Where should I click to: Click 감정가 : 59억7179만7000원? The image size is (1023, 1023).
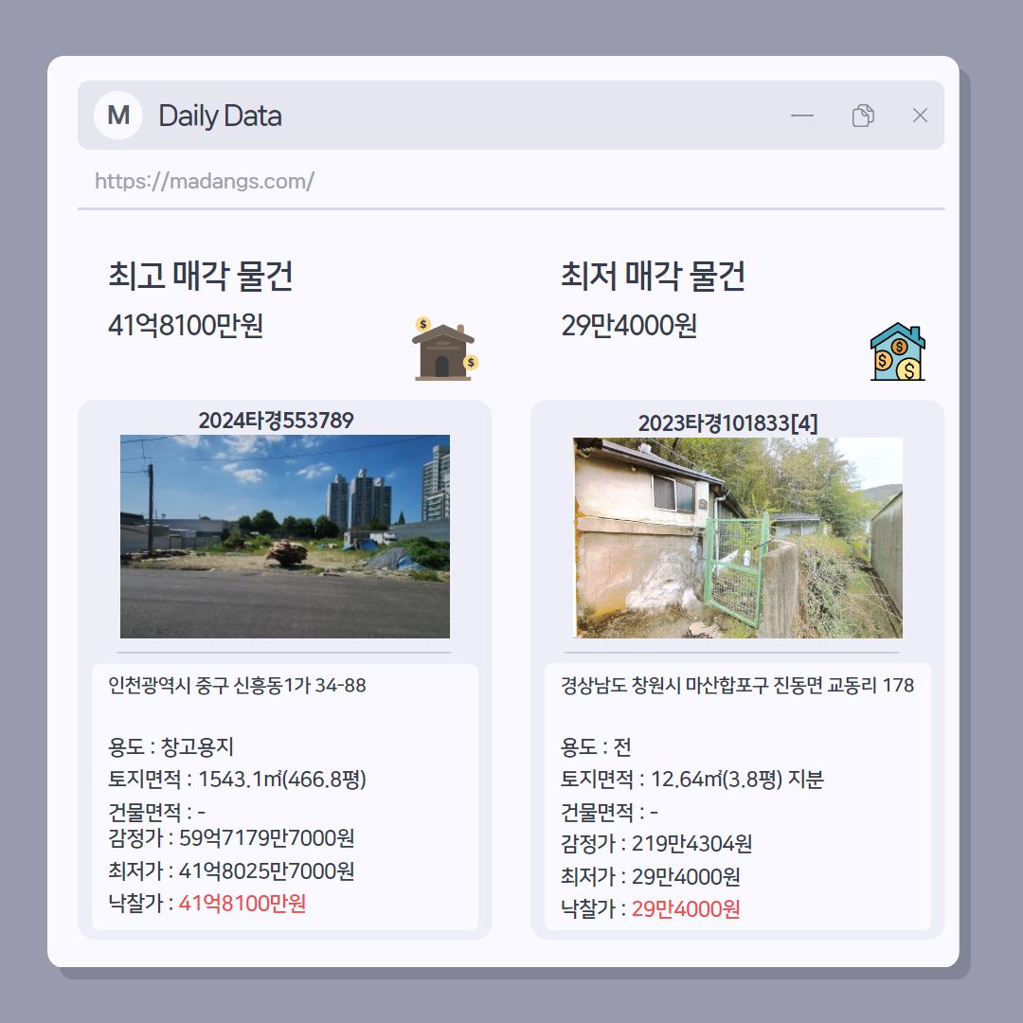pos(231,837)
